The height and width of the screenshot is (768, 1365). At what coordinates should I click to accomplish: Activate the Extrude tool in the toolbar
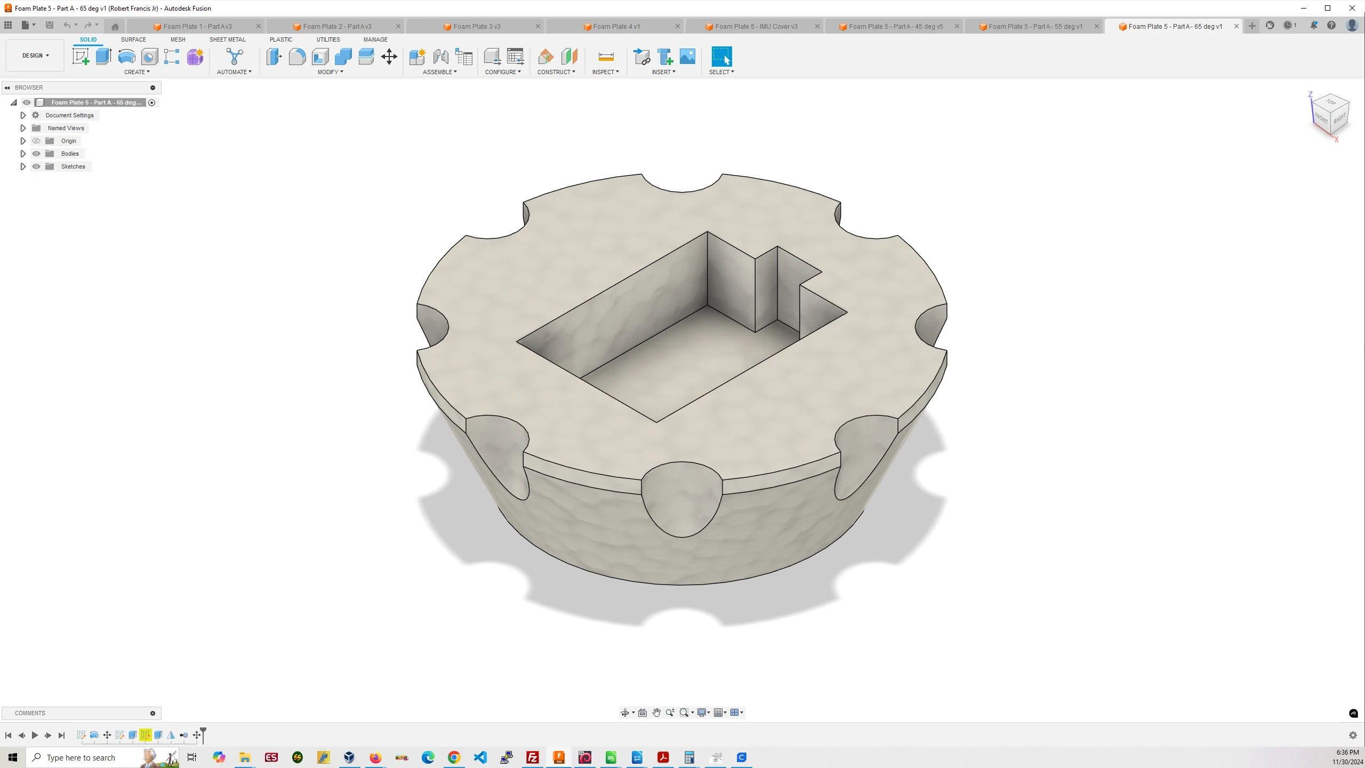pyautogui.click(x=103, y=57)
